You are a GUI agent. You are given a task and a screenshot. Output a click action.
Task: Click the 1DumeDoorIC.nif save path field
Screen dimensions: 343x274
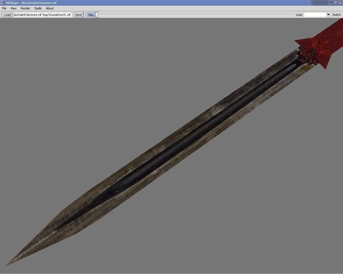pyautogui.click(x=57, y=15)
